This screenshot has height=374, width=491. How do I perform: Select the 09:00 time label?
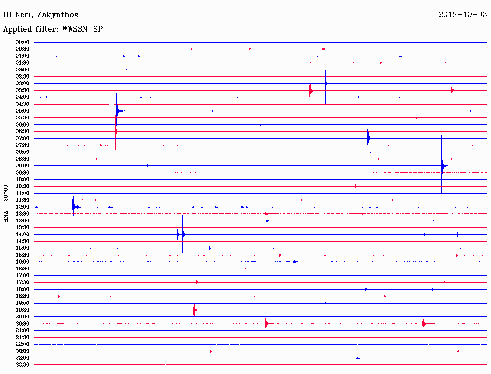pos(22,166)
